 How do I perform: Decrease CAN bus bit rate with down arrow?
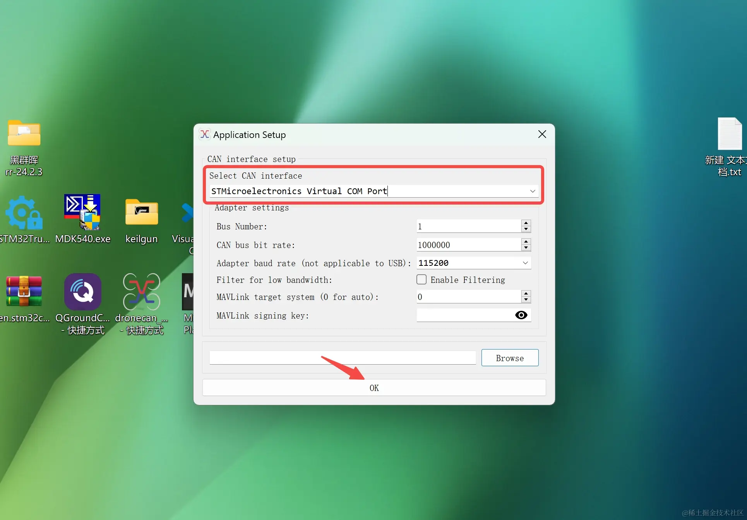coord(526,248)
